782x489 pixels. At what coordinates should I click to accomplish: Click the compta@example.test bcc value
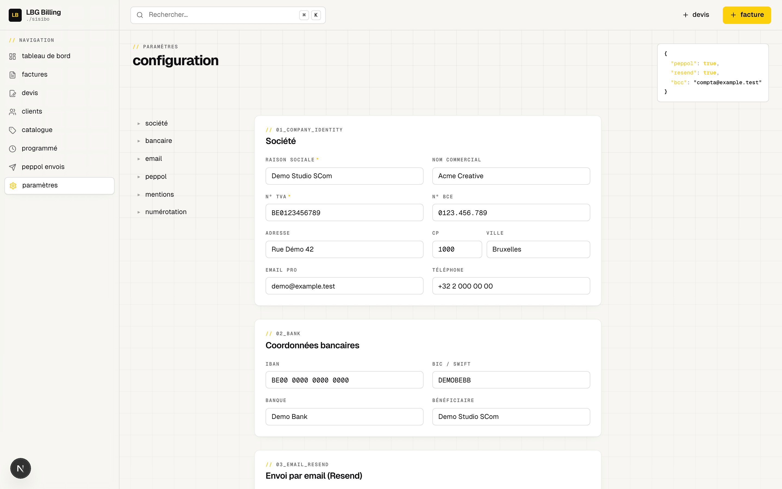pyautogui.click(x=727, y=83)
